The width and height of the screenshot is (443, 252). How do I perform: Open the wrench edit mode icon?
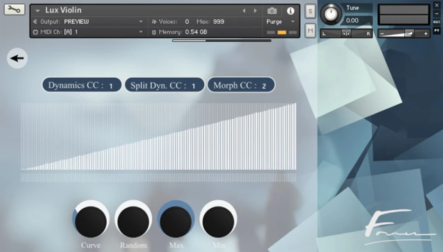pos(14,9)
